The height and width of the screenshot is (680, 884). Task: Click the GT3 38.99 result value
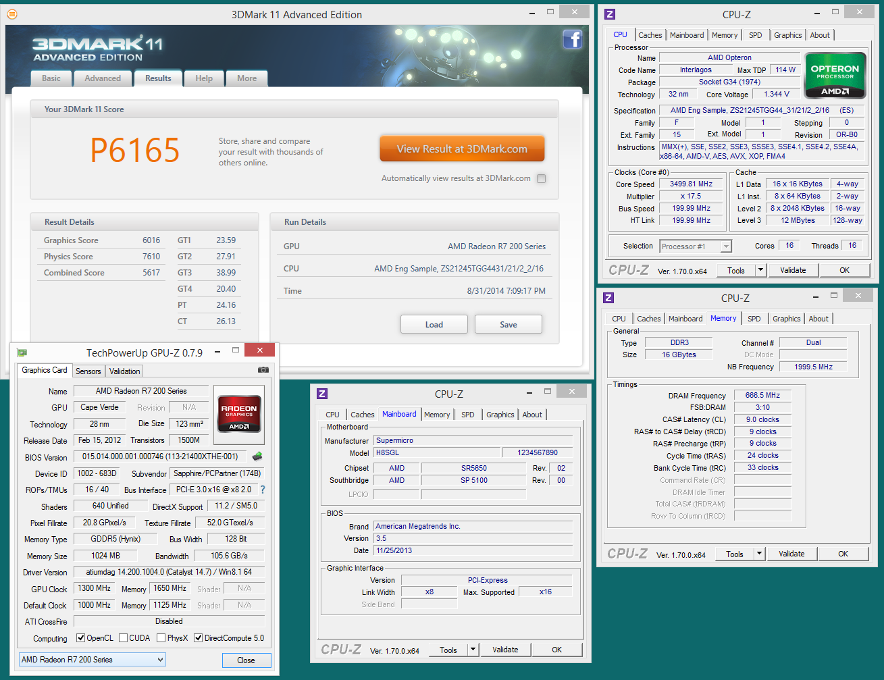click(226, 273)
